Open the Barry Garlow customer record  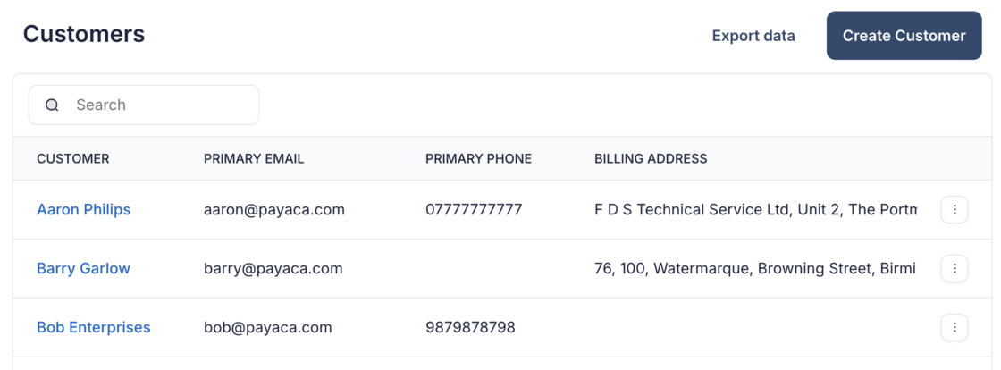(x=83, y=268)
